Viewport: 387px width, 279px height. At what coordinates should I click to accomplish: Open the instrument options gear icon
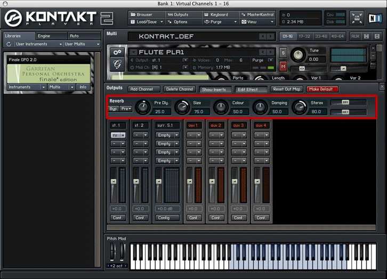click(x=117, y=52)
